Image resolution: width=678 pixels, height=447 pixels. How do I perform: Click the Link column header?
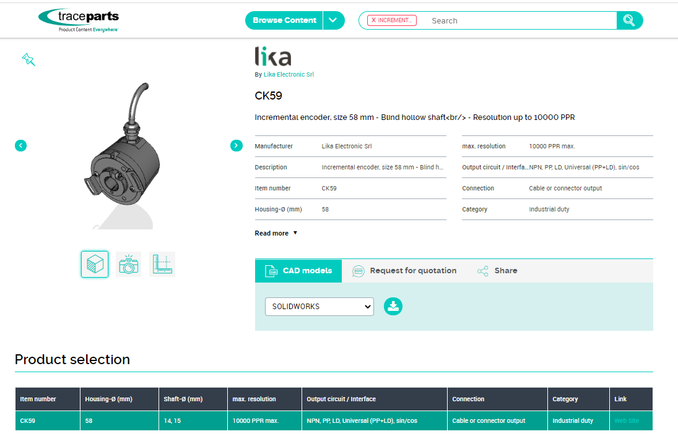click(631, 399)
